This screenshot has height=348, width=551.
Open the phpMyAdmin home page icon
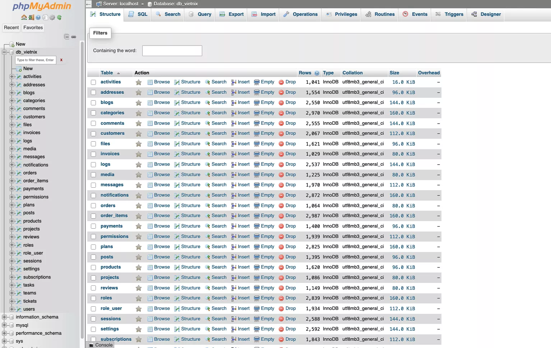[24, 17]
